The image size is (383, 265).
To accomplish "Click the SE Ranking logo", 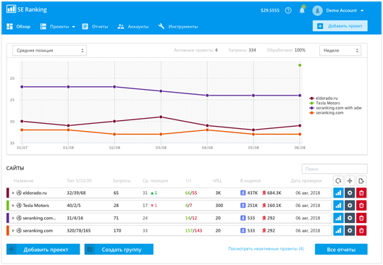I will tap(26, 9).
